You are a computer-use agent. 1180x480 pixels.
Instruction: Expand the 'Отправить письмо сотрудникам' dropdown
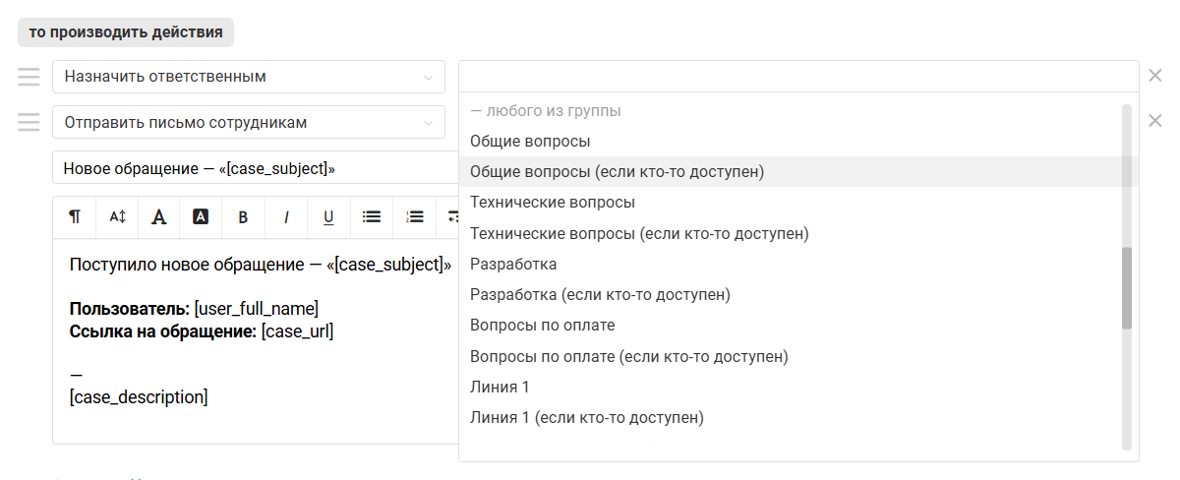pos(248,123)
